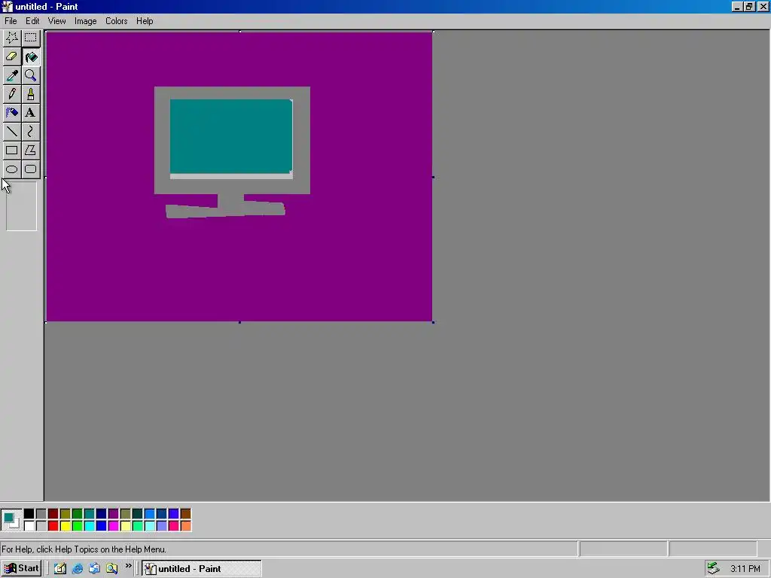Click the untitled - Paint taskbar button
Screen dimensions: 771x578
202,569
